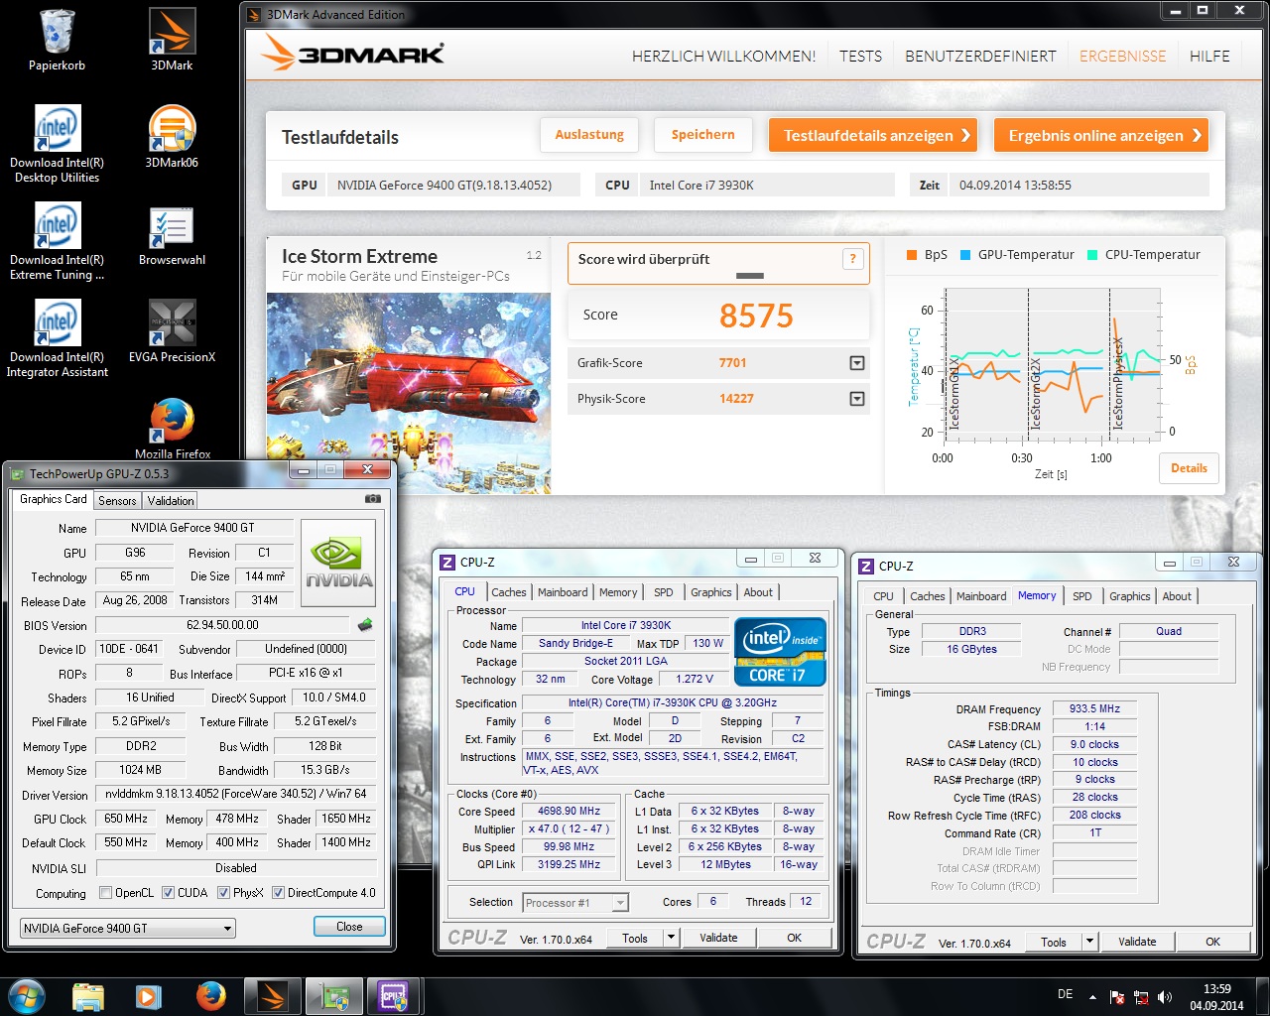
Task: Click Validate in CPU-Z CPU window
Action: [718, 938]
